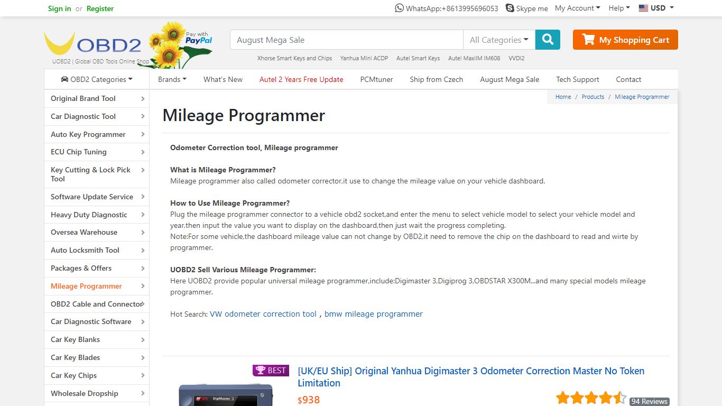722x406 pixels.
Task: Select OBD2 Cable and Connector category
Action: [96, 304]
